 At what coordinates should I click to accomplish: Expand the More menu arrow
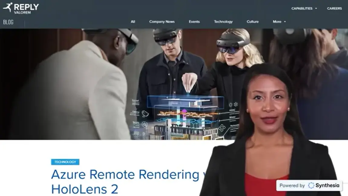click(x=285, y=22)
